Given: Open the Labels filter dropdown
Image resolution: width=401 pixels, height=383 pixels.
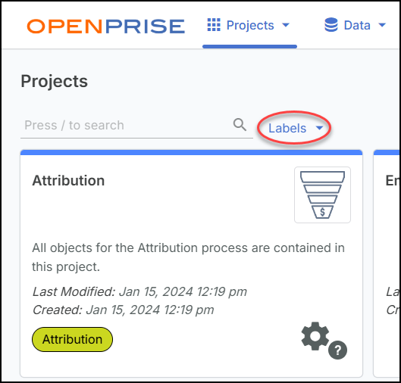Looking at the screenshot, I should 296,128.
